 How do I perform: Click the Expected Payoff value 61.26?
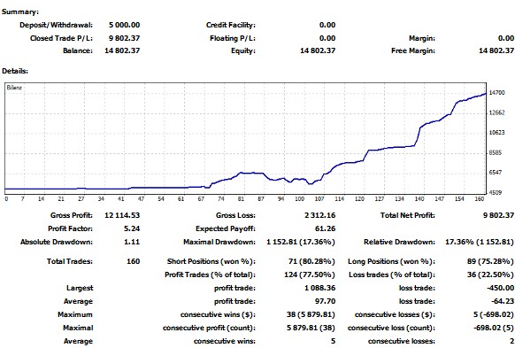(x=325, y=228)
